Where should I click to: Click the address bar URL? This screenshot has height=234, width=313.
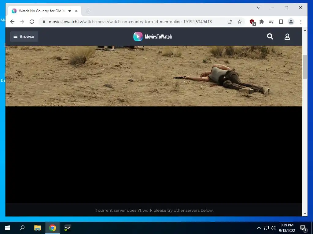130,22
